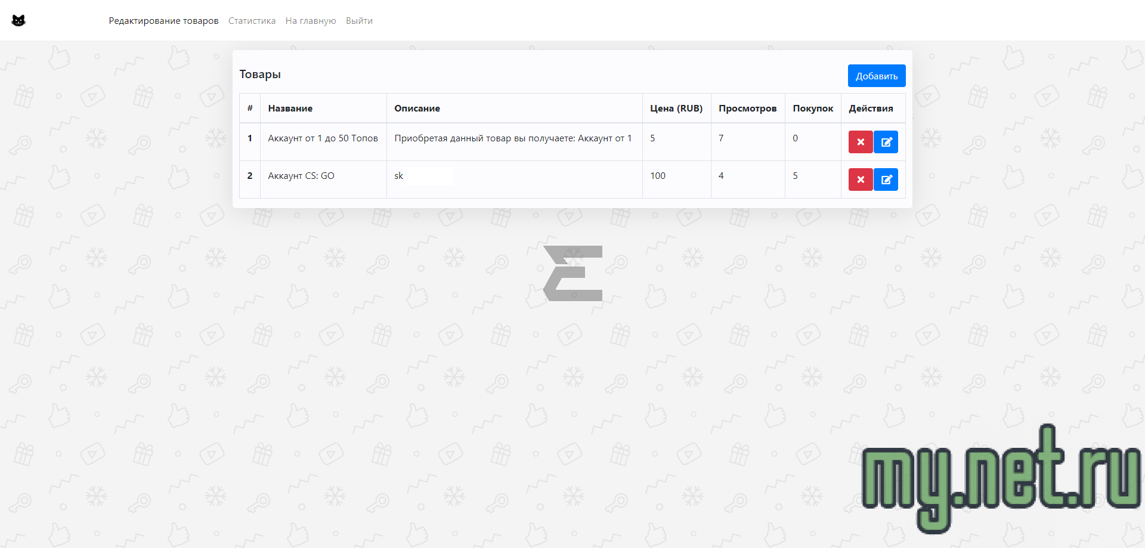Click the "Просмотров" column header
Image resolution: width=1145 pixels, height=548 pixels.
[747, 109]
